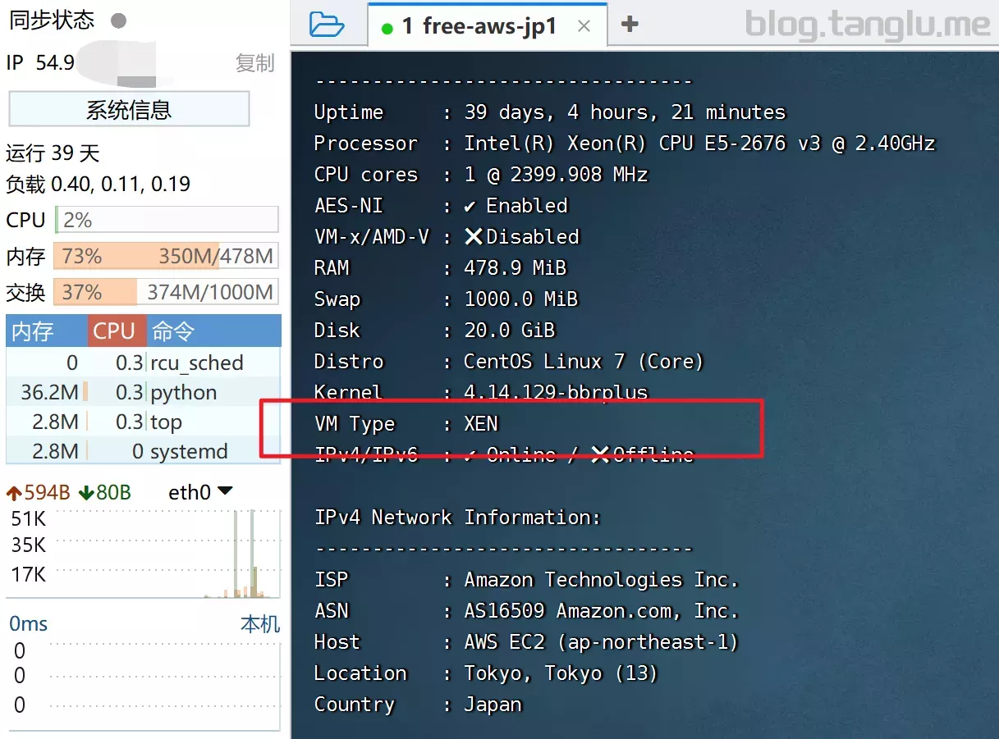Click the plus icon to add tab
Image resolution: width=999 pixels, height=739 pixels.
click(630, 25)
